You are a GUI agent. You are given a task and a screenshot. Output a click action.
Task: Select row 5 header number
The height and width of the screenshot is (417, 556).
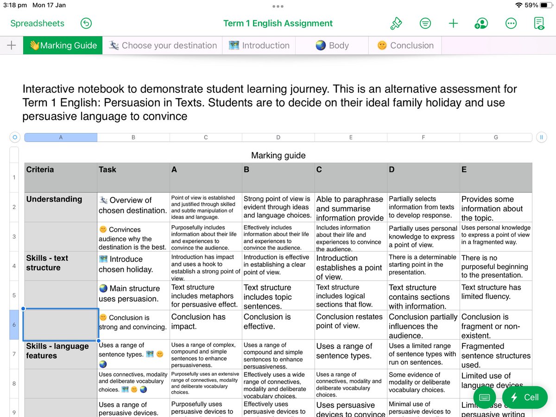click(14, 296)
